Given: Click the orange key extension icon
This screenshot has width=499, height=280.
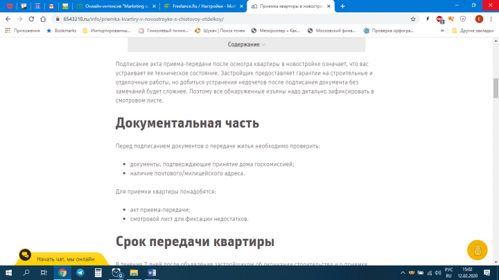Looking at the screenshot, I should (x=451, y=19).
